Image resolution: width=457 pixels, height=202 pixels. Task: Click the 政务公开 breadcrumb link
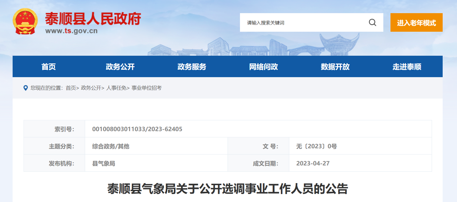pyautogui.click(x=91, y=88)
